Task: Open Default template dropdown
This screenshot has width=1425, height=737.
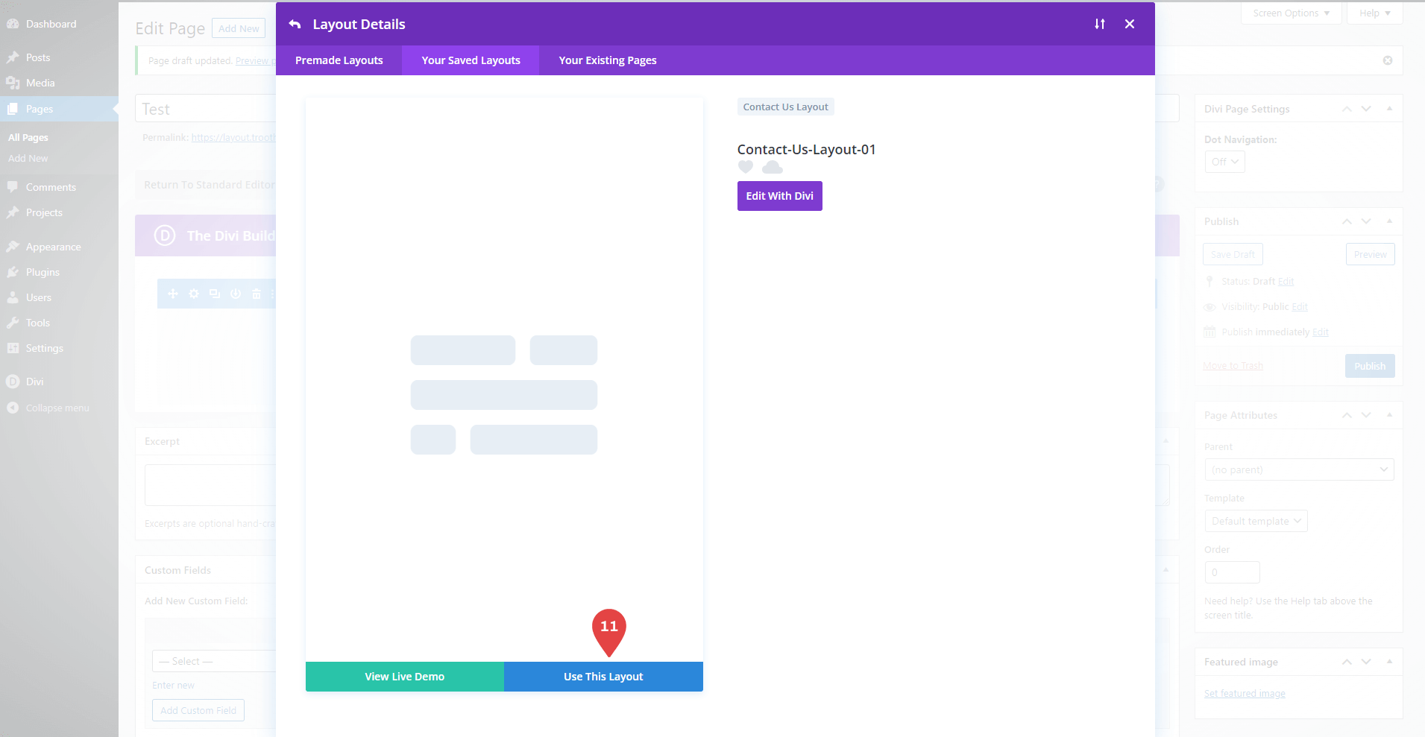Action: [x=1256, y=521]
